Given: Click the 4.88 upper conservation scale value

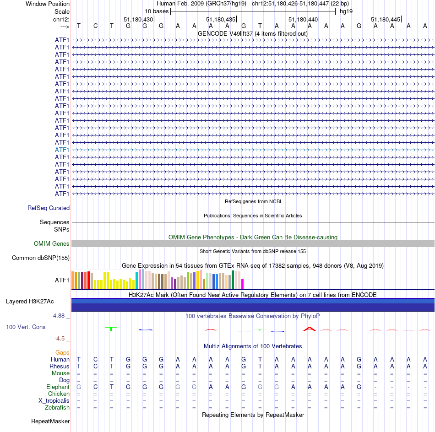Looking at the screenshot, I should 59,316.
